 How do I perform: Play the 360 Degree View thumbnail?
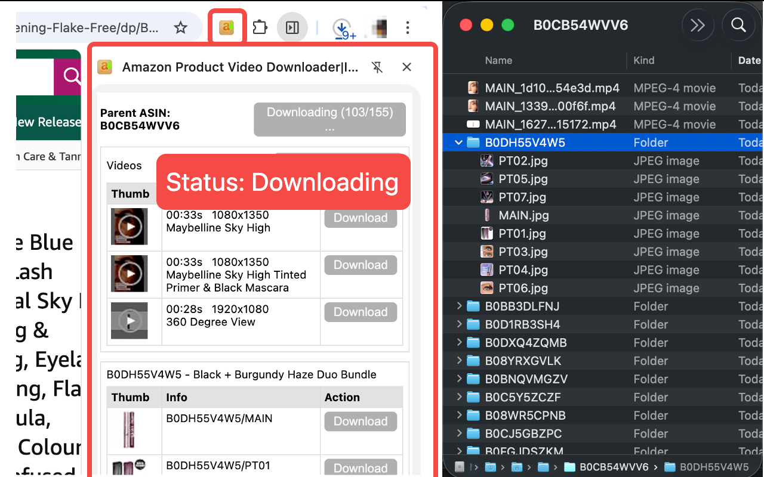pyautogui.click(x=130, y=321)
